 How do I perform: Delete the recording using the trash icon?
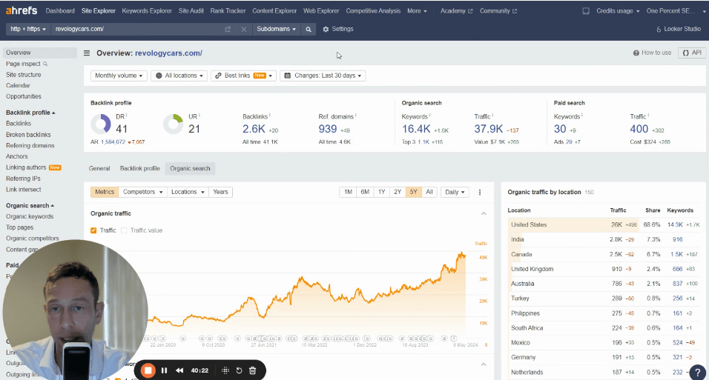(x=252, y=370)
